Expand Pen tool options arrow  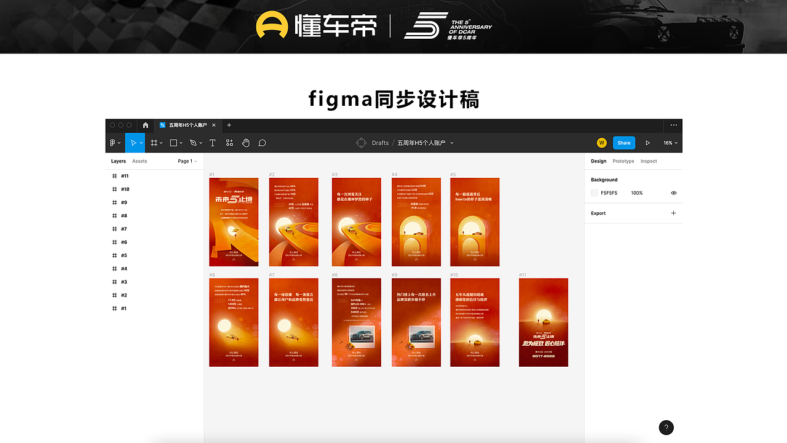point(201,143)
